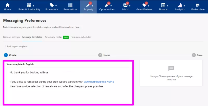The image size is (208, 106).
Task: Click step 1 Create circle
Action: click(6, 55)
